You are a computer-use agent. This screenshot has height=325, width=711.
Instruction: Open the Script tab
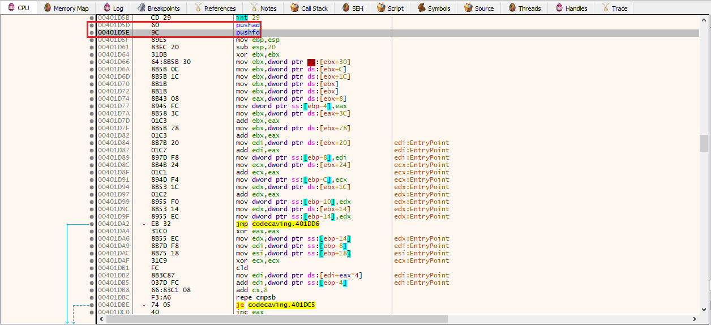click(390, 8)
